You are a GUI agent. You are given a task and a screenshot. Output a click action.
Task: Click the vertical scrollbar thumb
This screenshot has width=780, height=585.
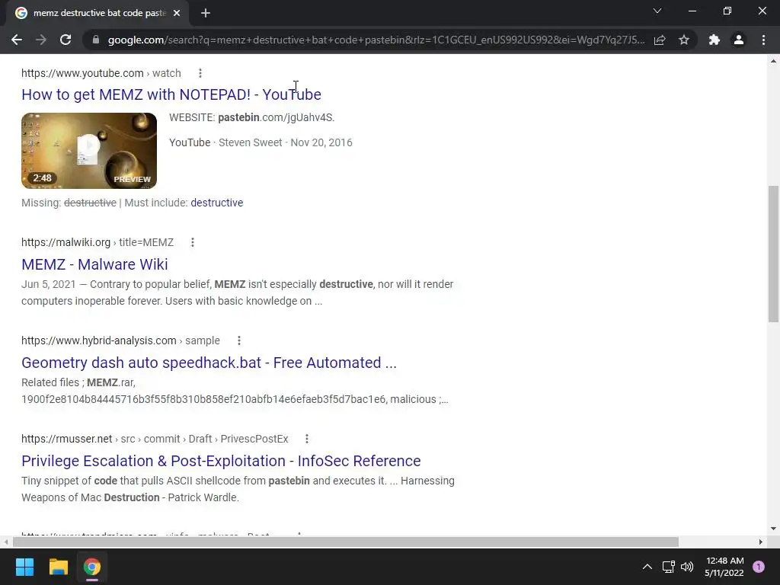pyautogui.click(x=773, y=254)
